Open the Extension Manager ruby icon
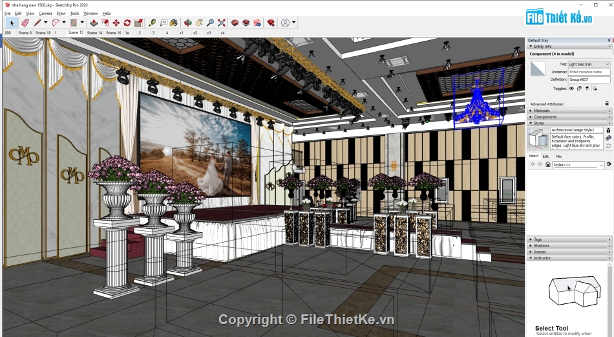The image size is (614, 337). click(271, 23)
